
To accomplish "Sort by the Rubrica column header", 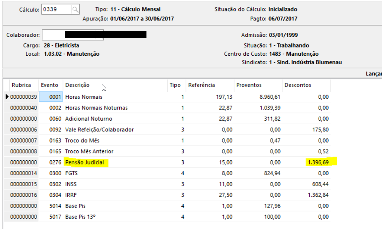I will (21, 85).
